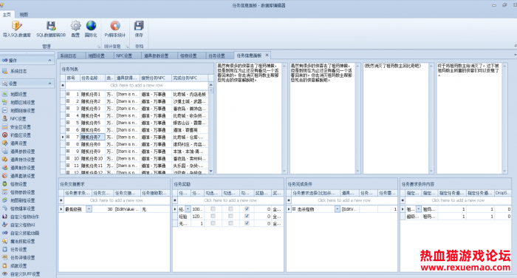Click the 导入SQL数据库 import icon

click(16, 26)
